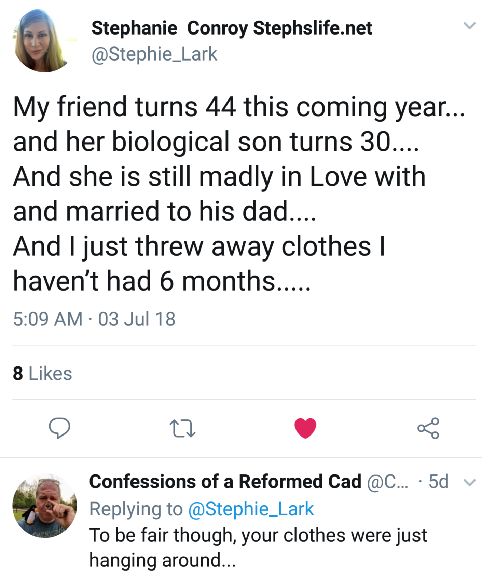The width and height of the screenshot is (482, 576).
Task: Open the reply's options chevron next to 5d
Action: click(x=470, y=482)
